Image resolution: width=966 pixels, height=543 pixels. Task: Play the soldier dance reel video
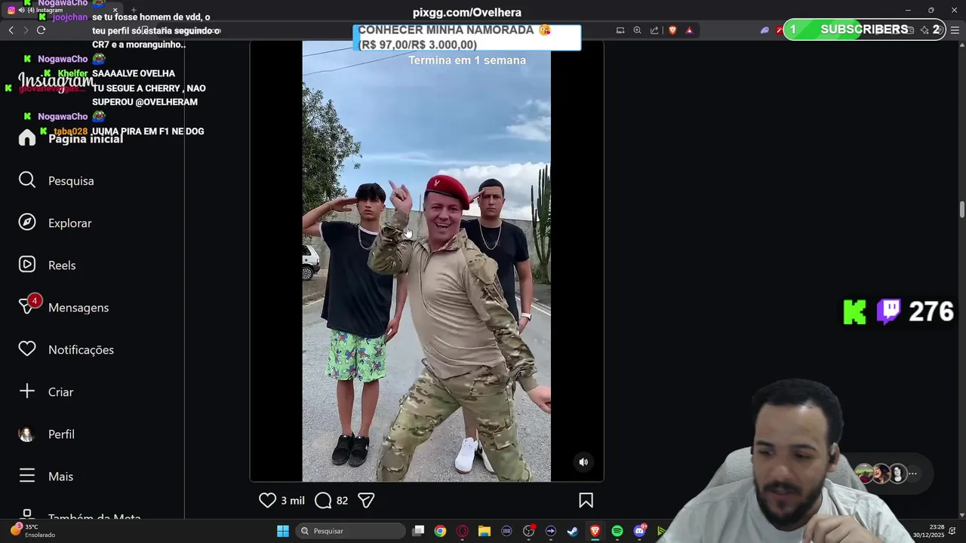426,261
